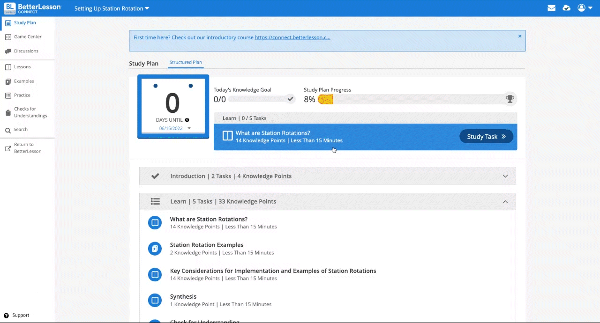Open Checks for Understandings clipboard icon

(8, 113)
